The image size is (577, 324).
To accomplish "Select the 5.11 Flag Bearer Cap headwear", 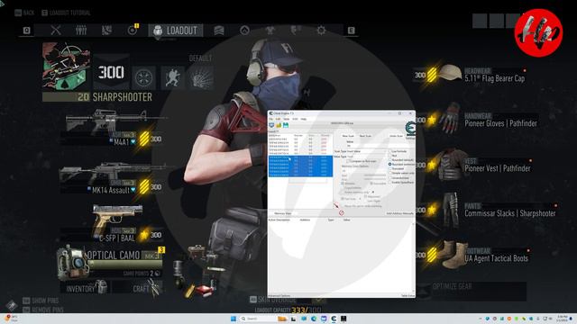I will (475, 75).
